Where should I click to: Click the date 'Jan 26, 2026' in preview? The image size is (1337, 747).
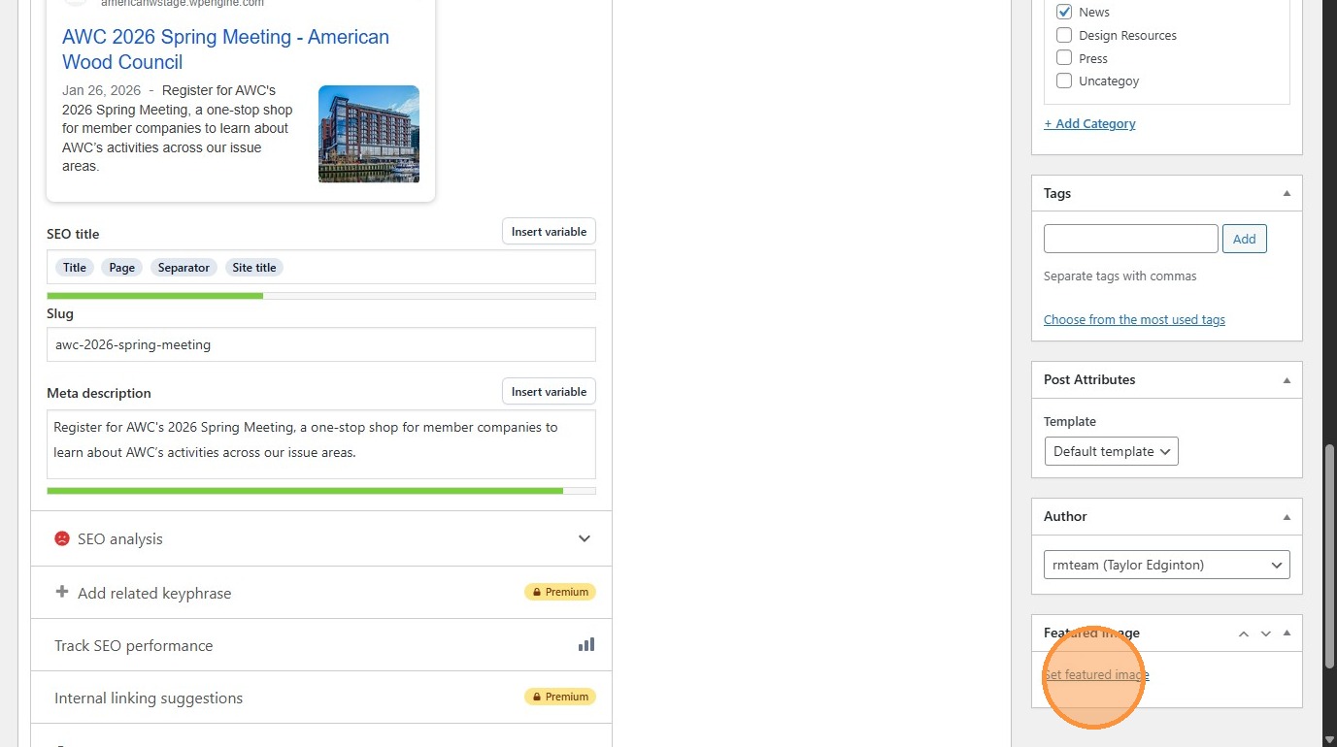pyautogui.click(x=101, y=90)
